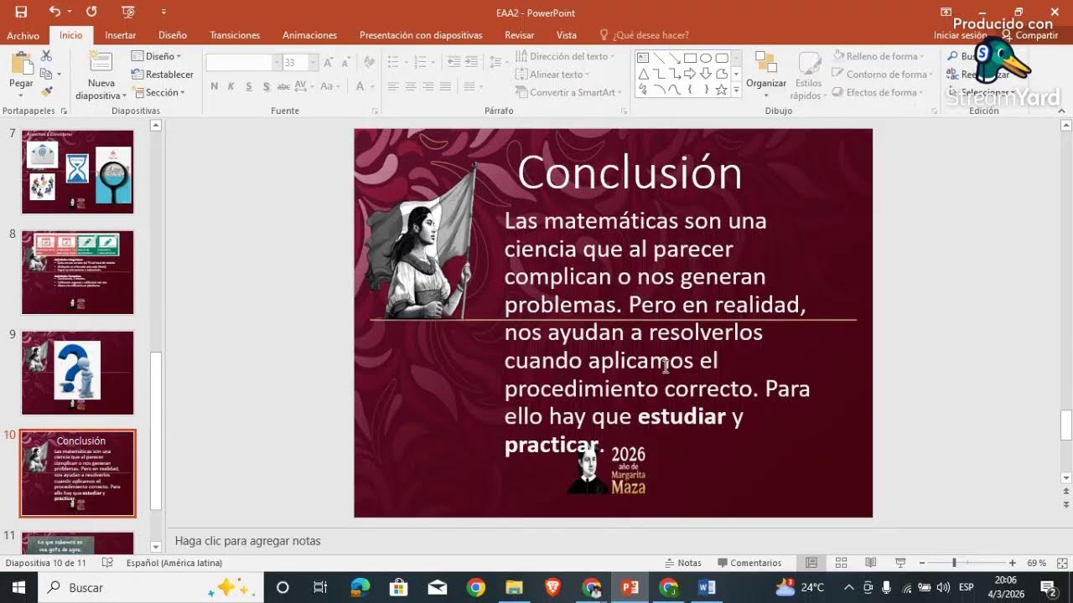Toggle bold with the N button
The image size is (1073, 603).
215,86
